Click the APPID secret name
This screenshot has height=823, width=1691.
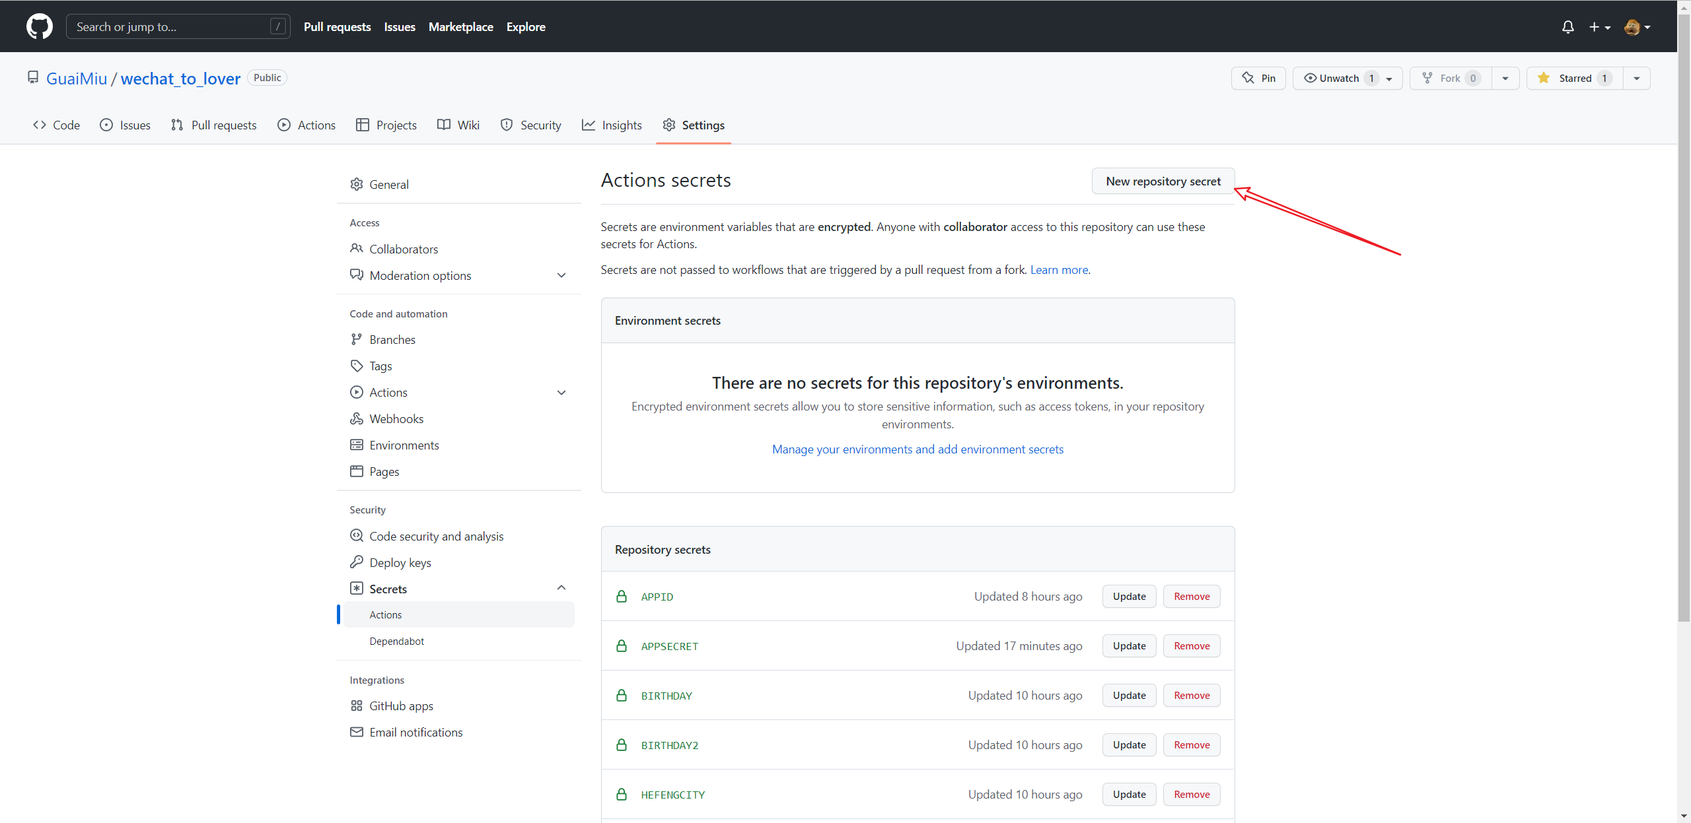(657, 597)
